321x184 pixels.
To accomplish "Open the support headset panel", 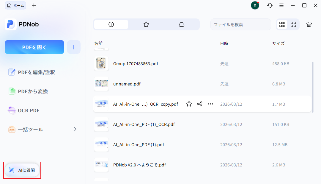I will [270, 5].
